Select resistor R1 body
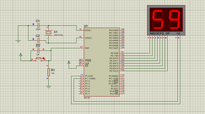Viewport: 205px width, 114px height. [48, 72]
